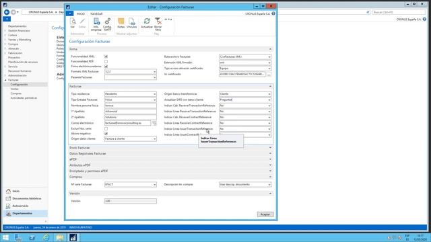Viewport: 431px width, 242px height.
Task: Open Server Manager from the taskbar
Action: click(x=18, y=237)
